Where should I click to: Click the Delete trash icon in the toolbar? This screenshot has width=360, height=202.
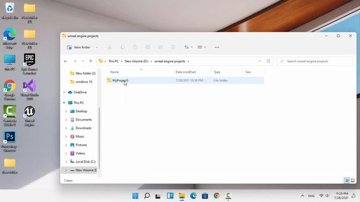pyautogui.click(x=173, y=47)
